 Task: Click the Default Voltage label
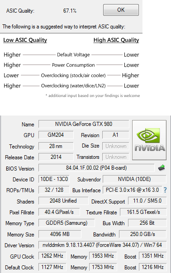tap(73, 55)
